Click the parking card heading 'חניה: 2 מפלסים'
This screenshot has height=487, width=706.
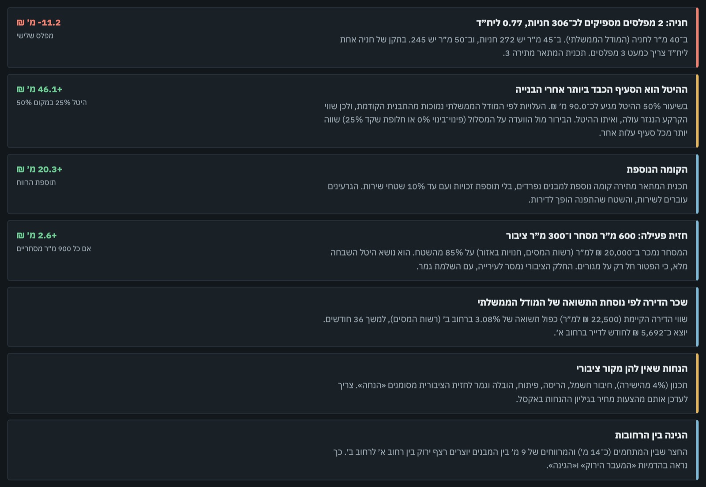pos(582,23)
